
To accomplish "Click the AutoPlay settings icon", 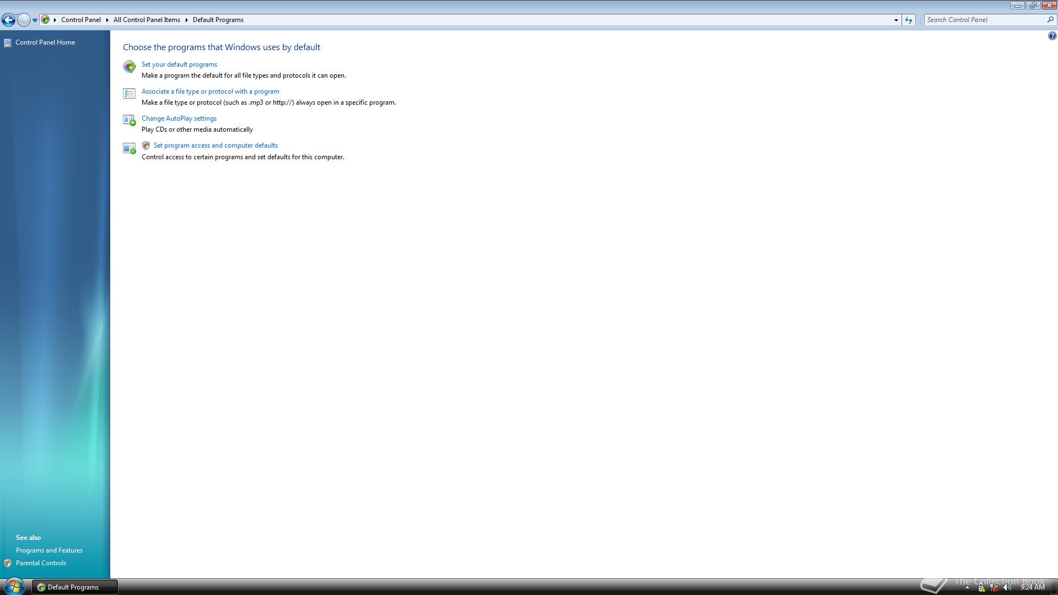I will coord(129,120).
